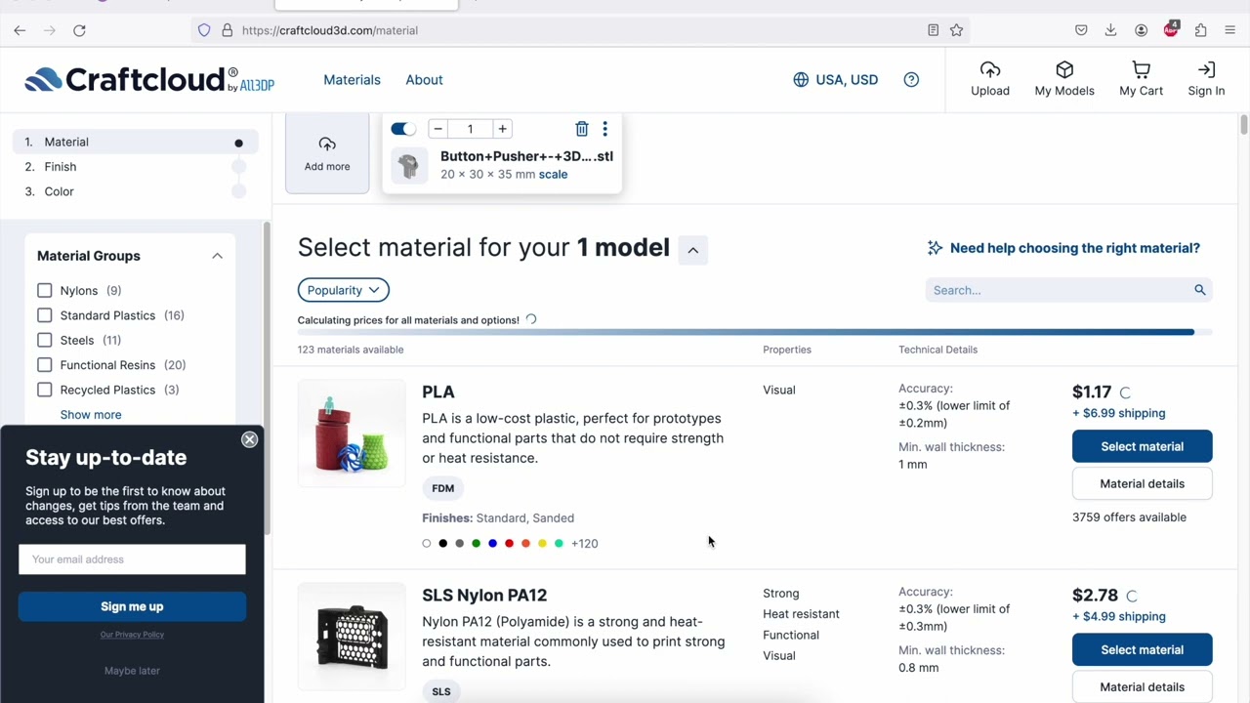The height and width of the screenshot is (703, 1250).
Task: Toggle reader view icon in address bar
Action: tap(934, 30)
